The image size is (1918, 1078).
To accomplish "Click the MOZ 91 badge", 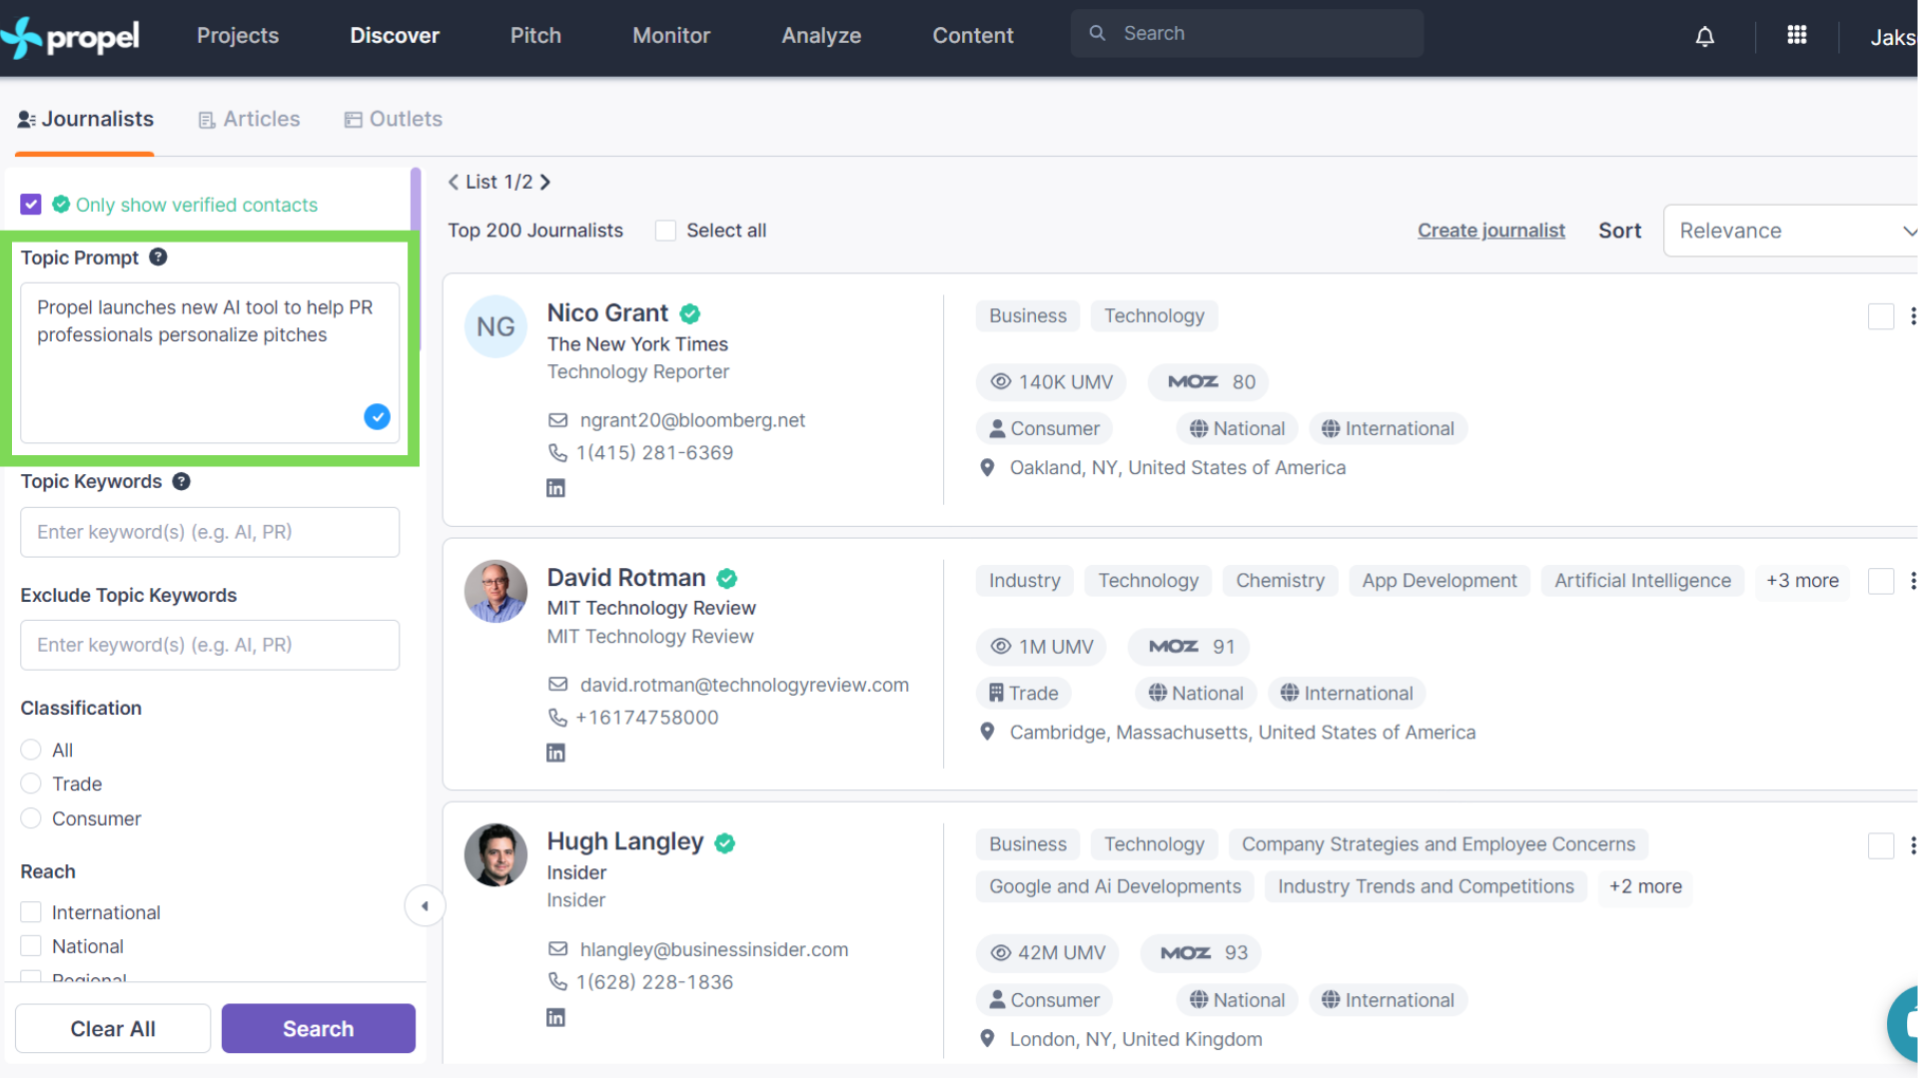I will [x=1189, y=646].
